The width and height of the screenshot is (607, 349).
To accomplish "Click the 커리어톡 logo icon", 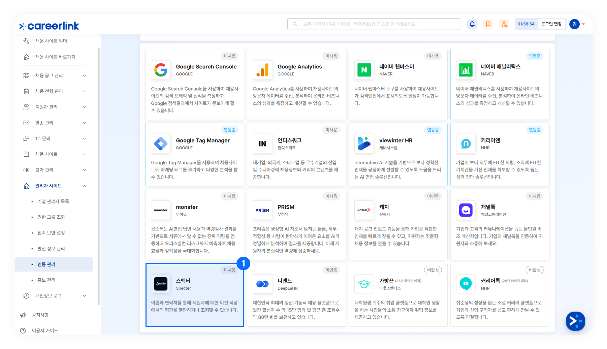I will [x=466, y=284].
